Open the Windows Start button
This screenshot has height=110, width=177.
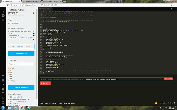click(x=3, y=108)
